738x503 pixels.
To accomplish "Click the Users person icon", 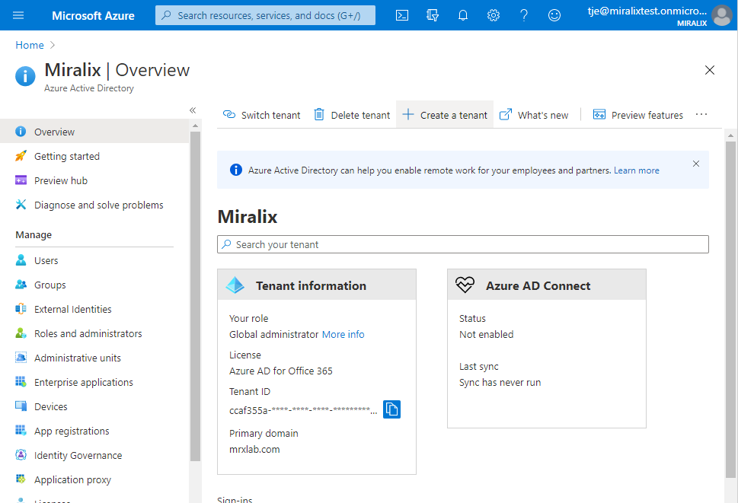I will [x=21, y=260].
